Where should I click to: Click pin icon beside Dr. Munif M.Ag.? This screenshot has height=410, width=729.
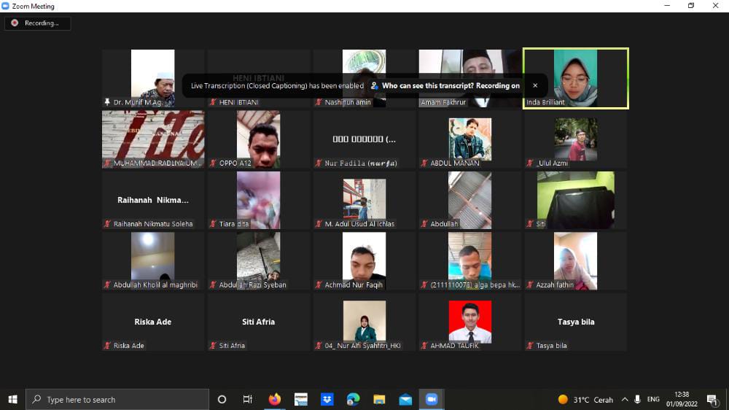tap(107, 102)
